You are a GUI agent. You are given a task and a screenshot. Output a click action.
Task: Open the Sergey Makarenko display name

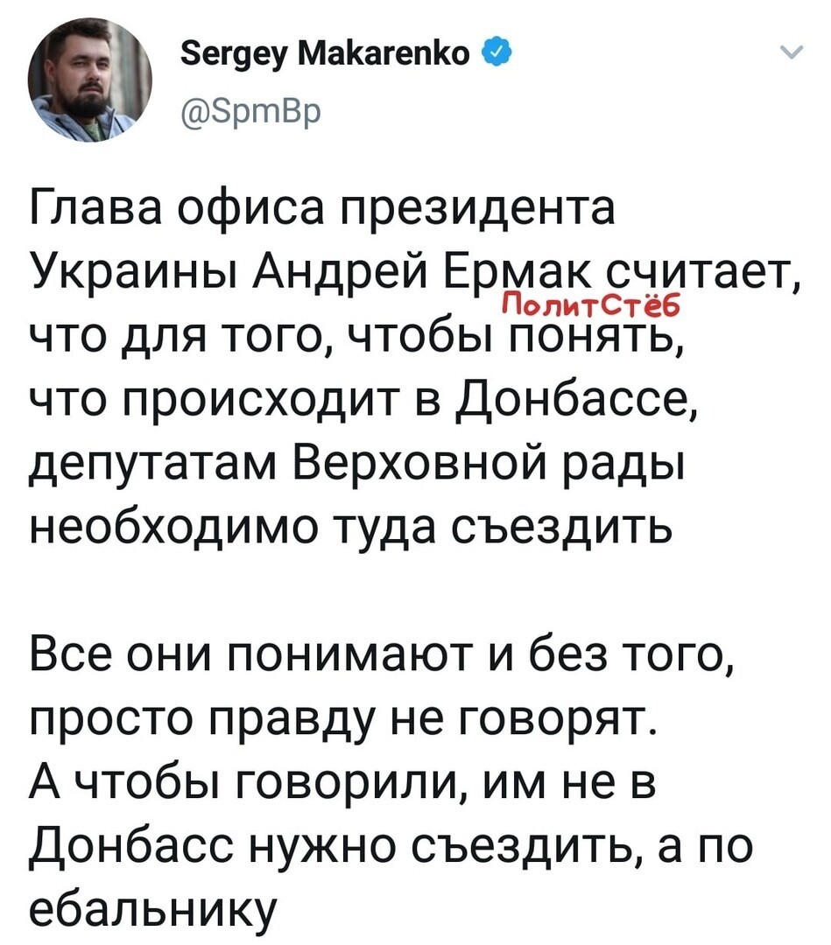(325, 54)
